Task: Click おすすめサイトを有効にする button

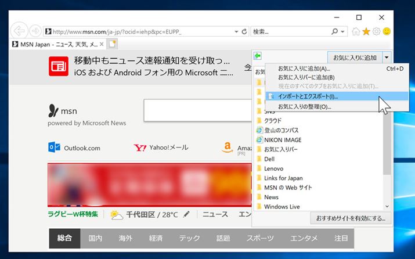Action: pyautogui.click(x=351, y=218)
